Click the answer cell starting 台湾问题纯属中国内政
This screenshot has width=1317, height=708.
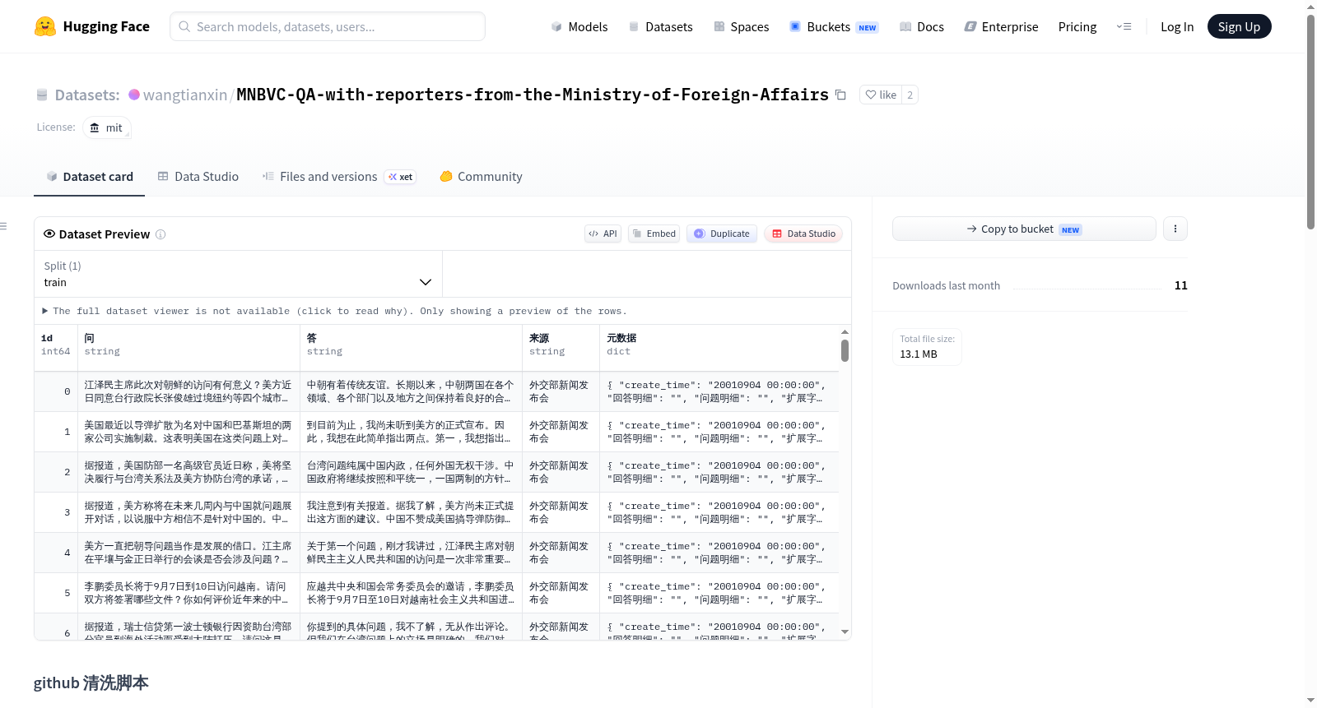click(x=411, y=472)
